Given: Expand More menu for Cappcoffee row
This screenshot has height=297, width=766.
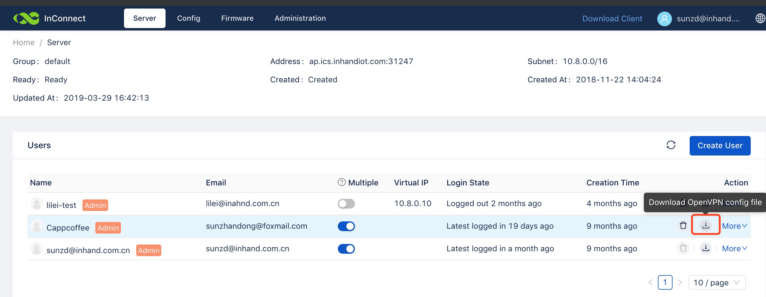Looking at the screenshot, I should point(734,226).
